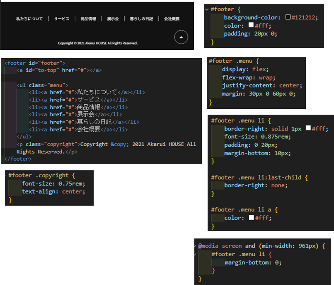Click the 'border-right: none;' line

256,185
